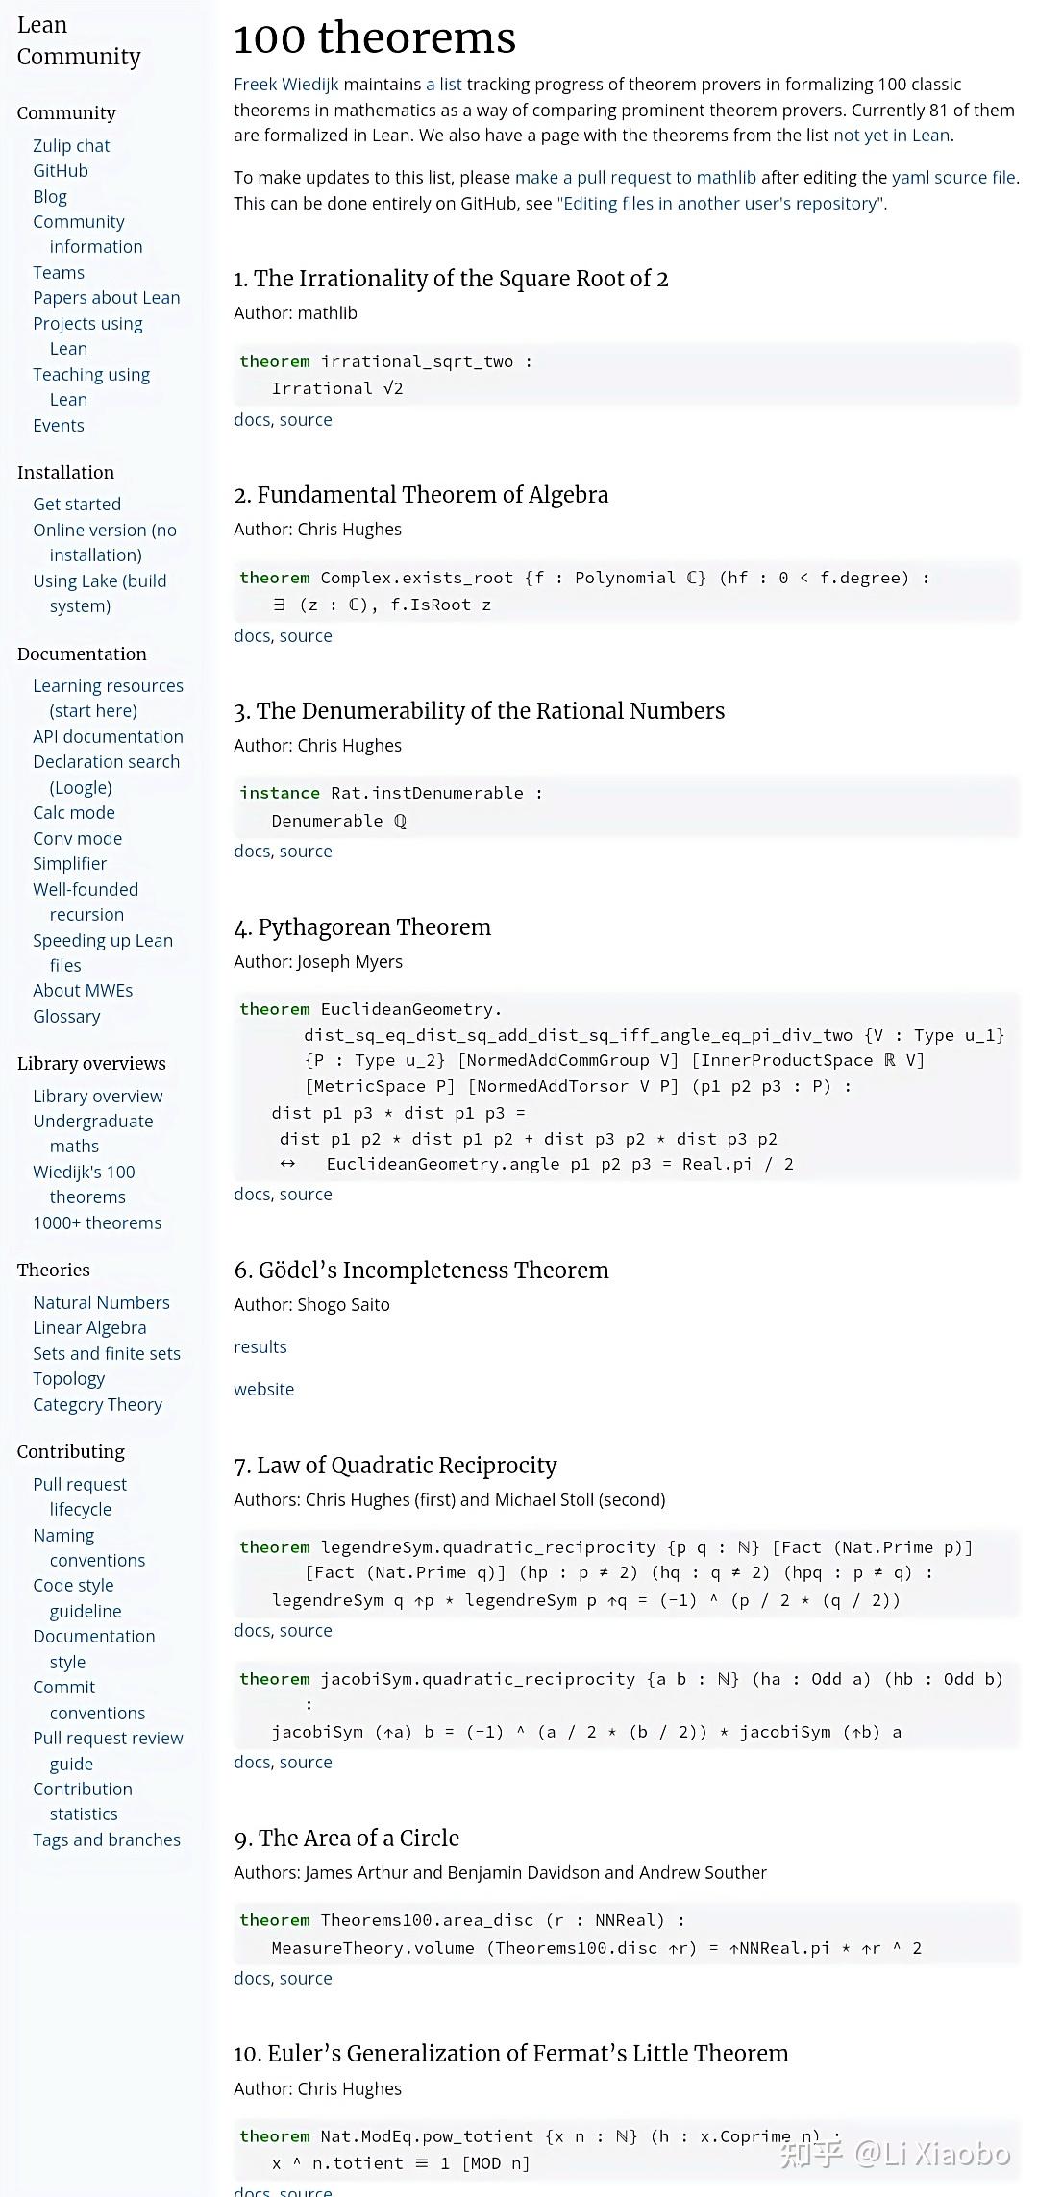
Task: Click 'Editing files in another user's repository' link
Action: click(721, 204)
